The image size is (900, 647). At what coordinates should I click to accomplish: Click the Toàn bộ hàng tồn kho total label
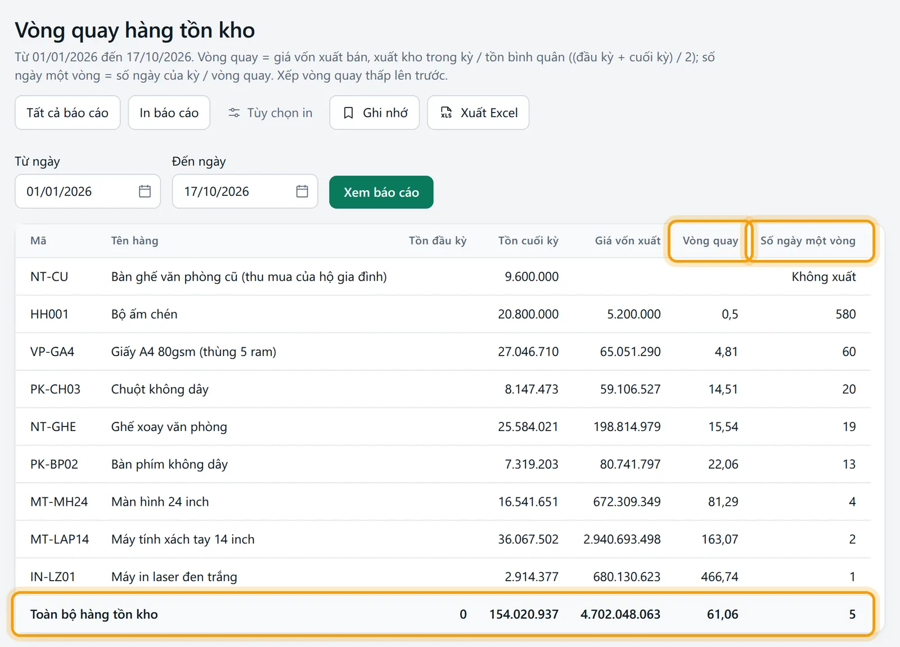[x=94, y=614]
